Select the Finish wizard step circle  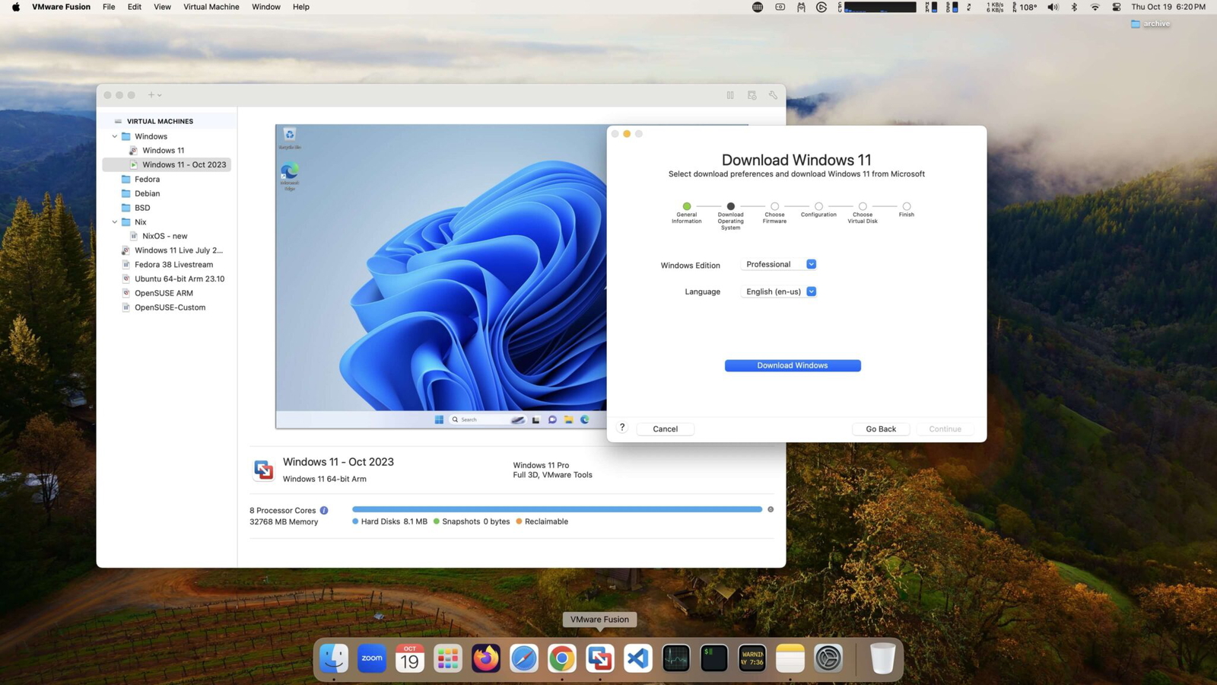[x=906, y=205]
